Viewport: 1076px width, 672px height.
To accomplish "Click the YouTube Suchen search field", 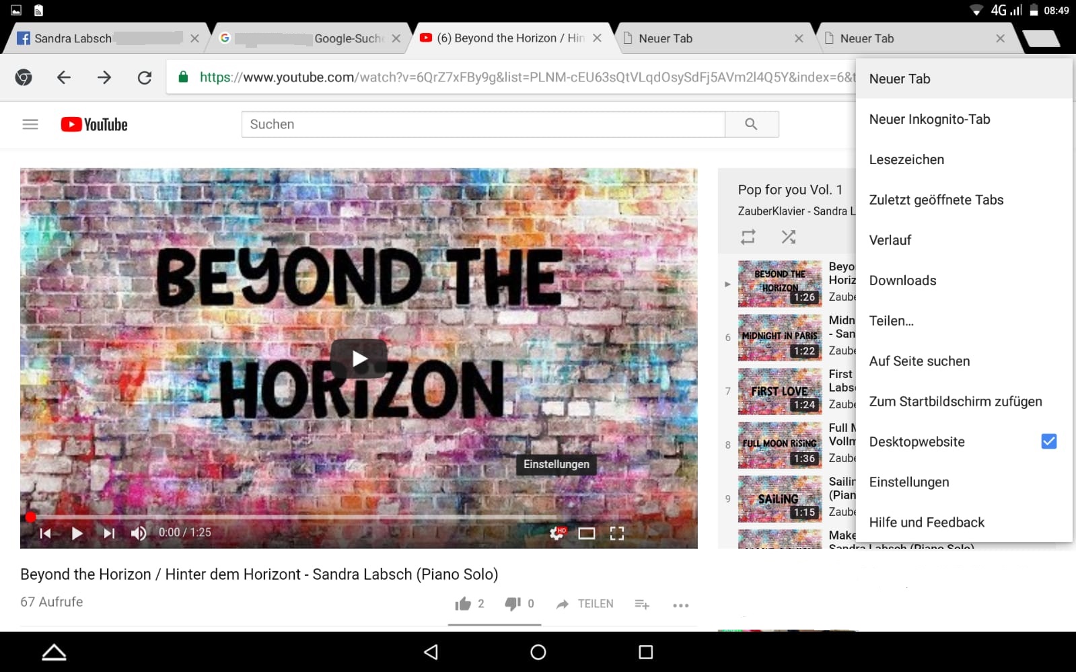I will pos(483,124).
